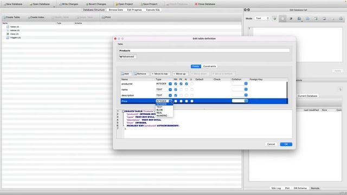This screenshot has height=195, width=347.
Task: Click Move down field button
Action: pyautogui.click(x=199, y=74)
